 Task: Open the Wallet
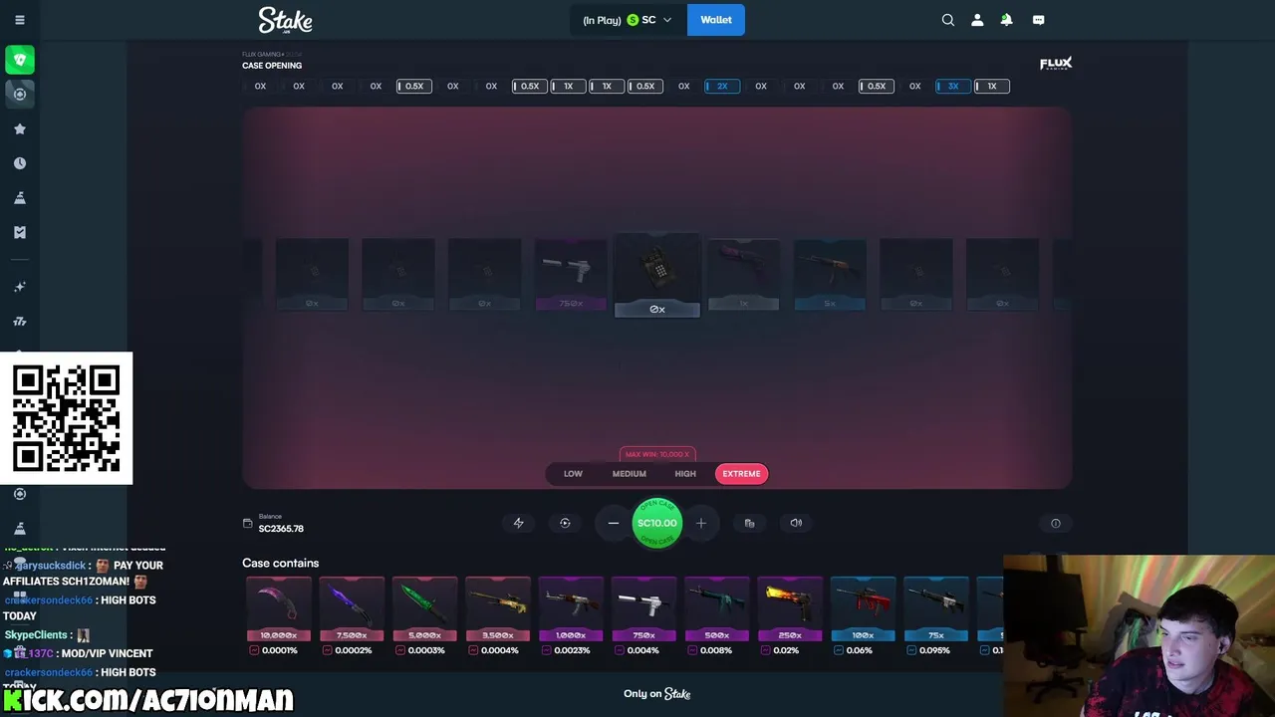(x=715, y=20)
